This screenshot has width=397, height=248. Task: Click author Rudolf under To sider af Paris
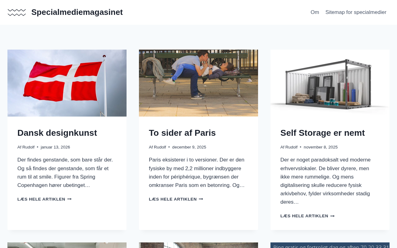(160, 147)
